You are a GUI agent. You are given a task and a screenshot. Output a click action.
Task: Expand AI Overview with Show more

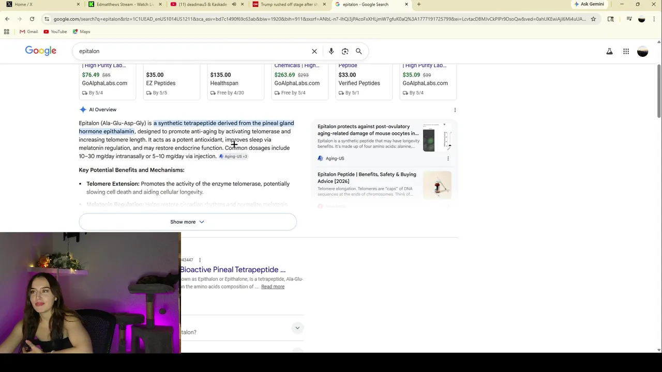188,222
